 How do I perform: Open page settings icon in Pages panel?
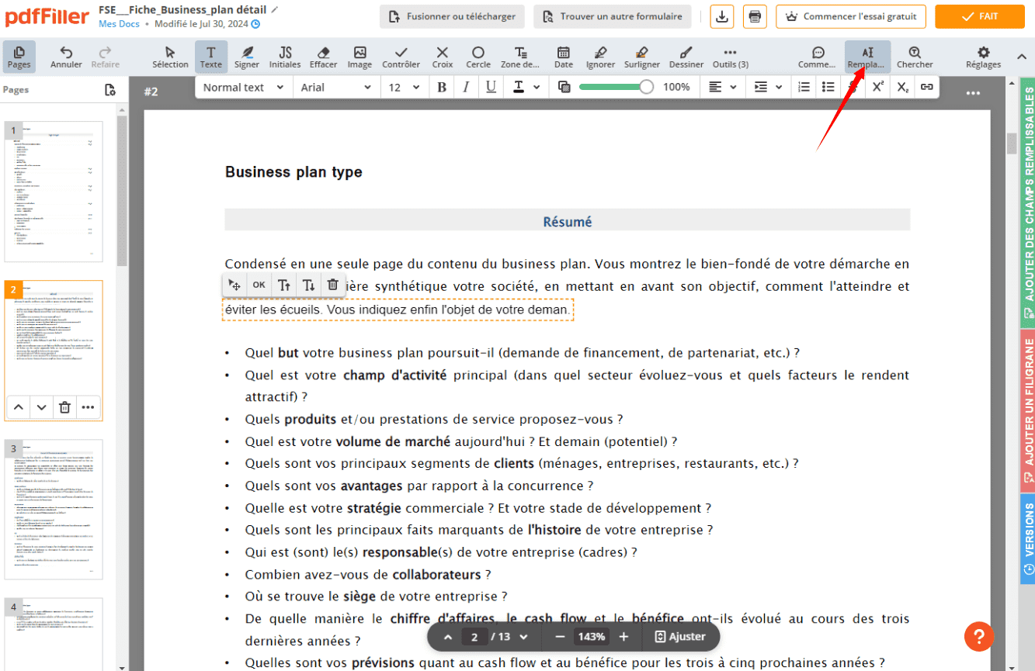tap(110, 90)
